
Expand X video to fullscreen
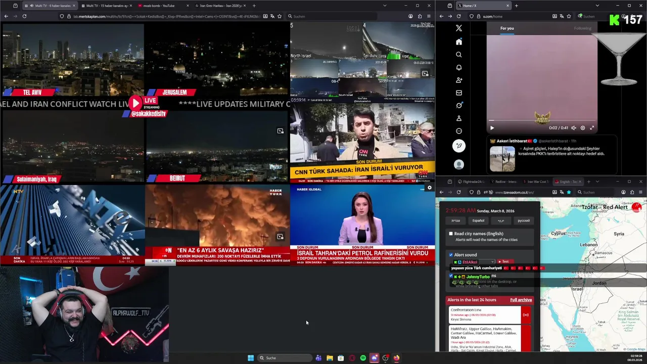point(592,128)
